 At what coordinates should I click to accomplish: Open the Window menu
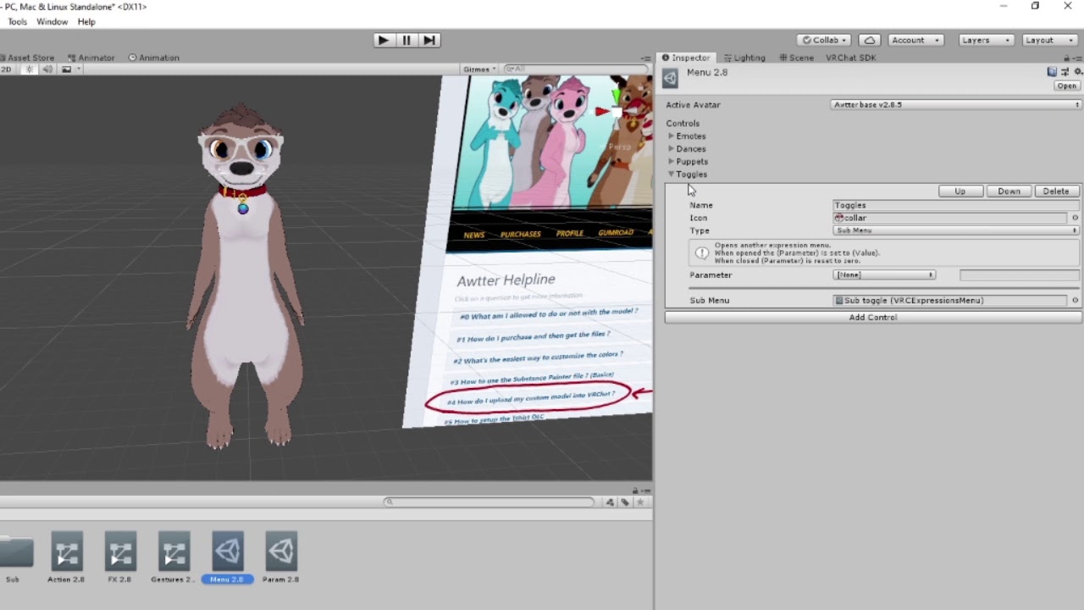(52, 21)
